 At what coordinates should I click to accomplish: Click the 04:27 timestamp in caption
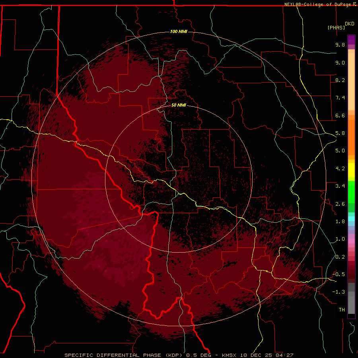(284, 355)
